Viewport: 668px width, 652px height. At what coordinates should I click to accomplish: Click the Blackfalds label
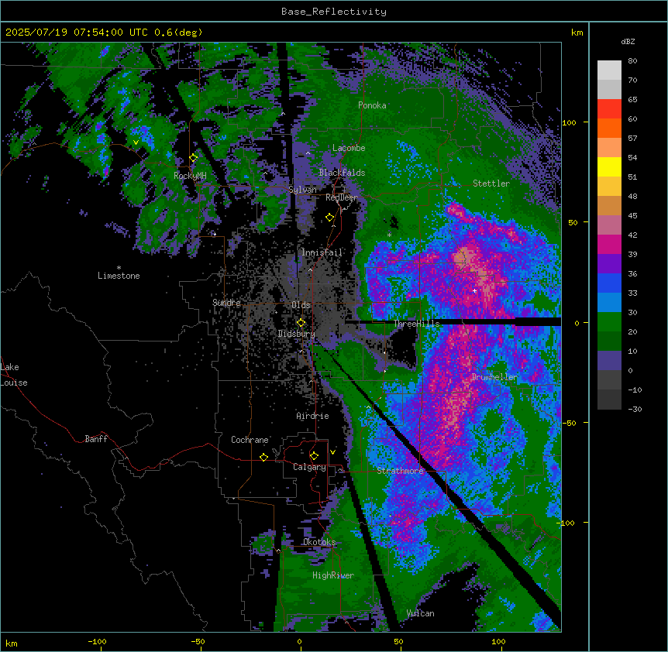coord(342,173)
